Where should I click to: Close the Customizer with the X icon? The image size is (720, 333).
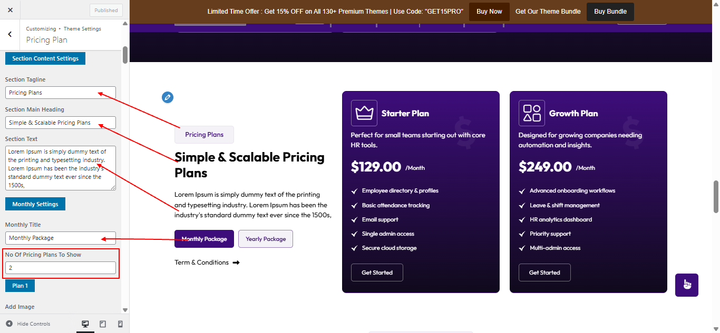pyautogui.click(x=11, y=10)
